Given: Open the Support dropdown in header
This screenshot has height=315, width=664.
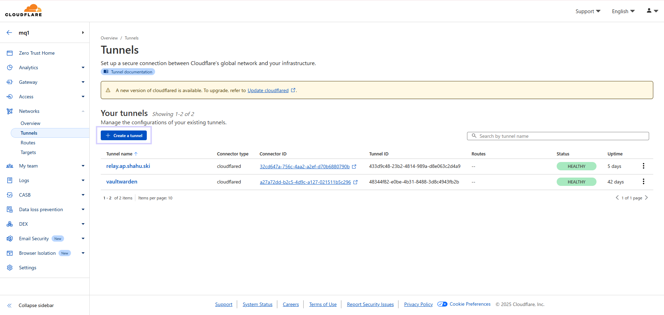Looking at the screenshot, I should click(588, 11).
